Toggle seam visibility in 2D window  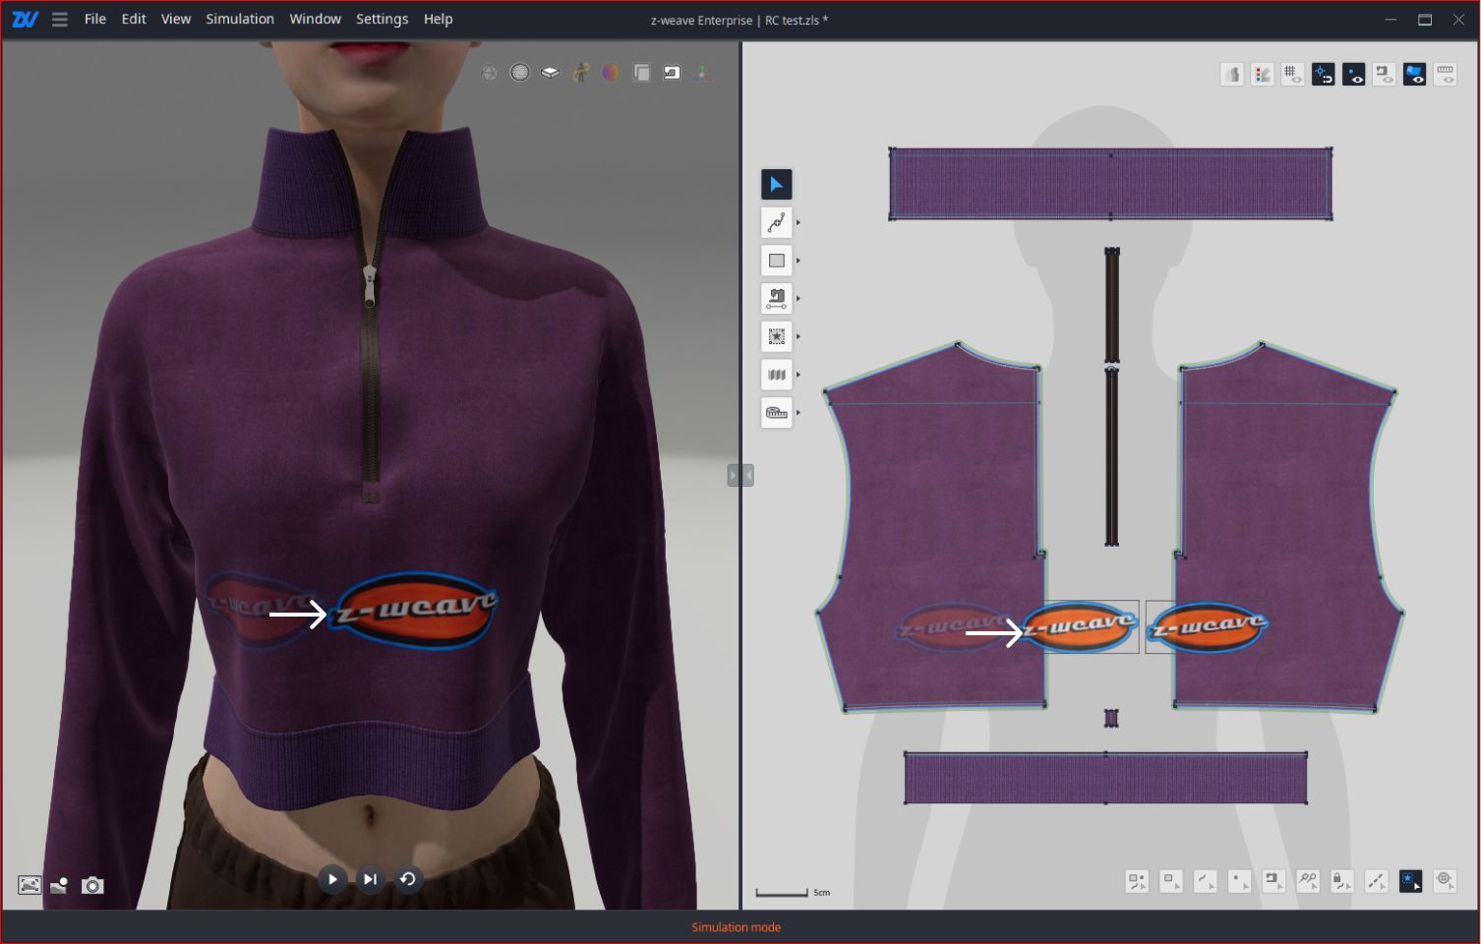[x=1385, y=75]
